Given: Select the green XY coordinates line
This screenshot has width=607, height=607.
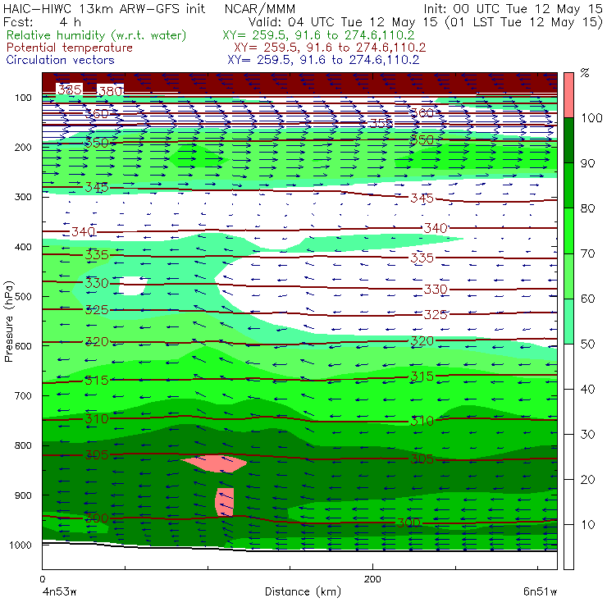Looking at the screenshot, I should [318, 35].
